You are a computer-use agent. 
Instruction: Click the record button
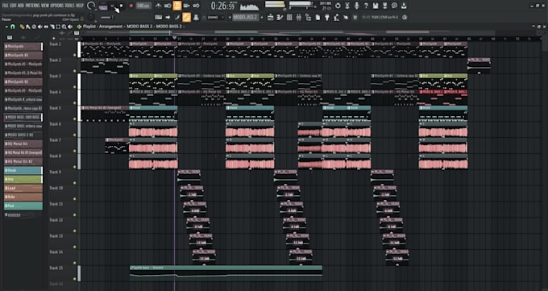pyautogui.click(x=131, y=6)
